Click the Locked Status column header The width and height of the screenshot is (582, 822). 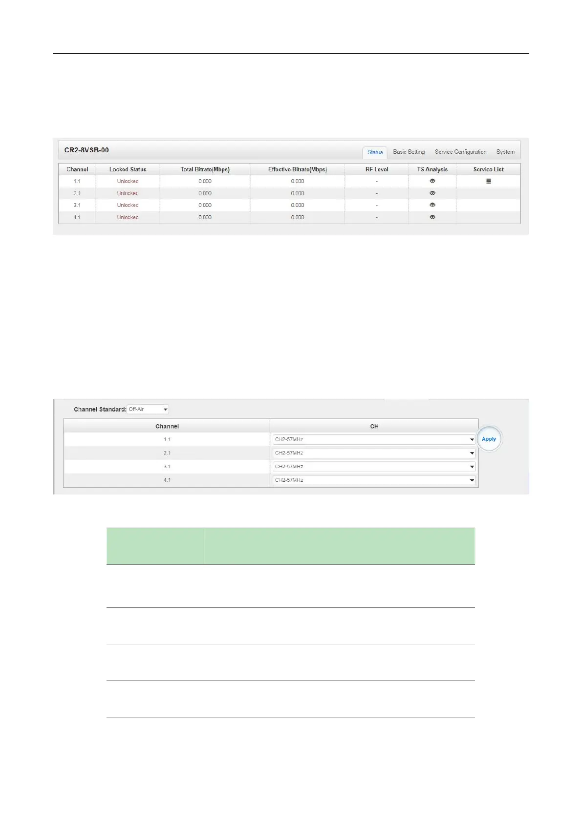click(x=128, y=169)
